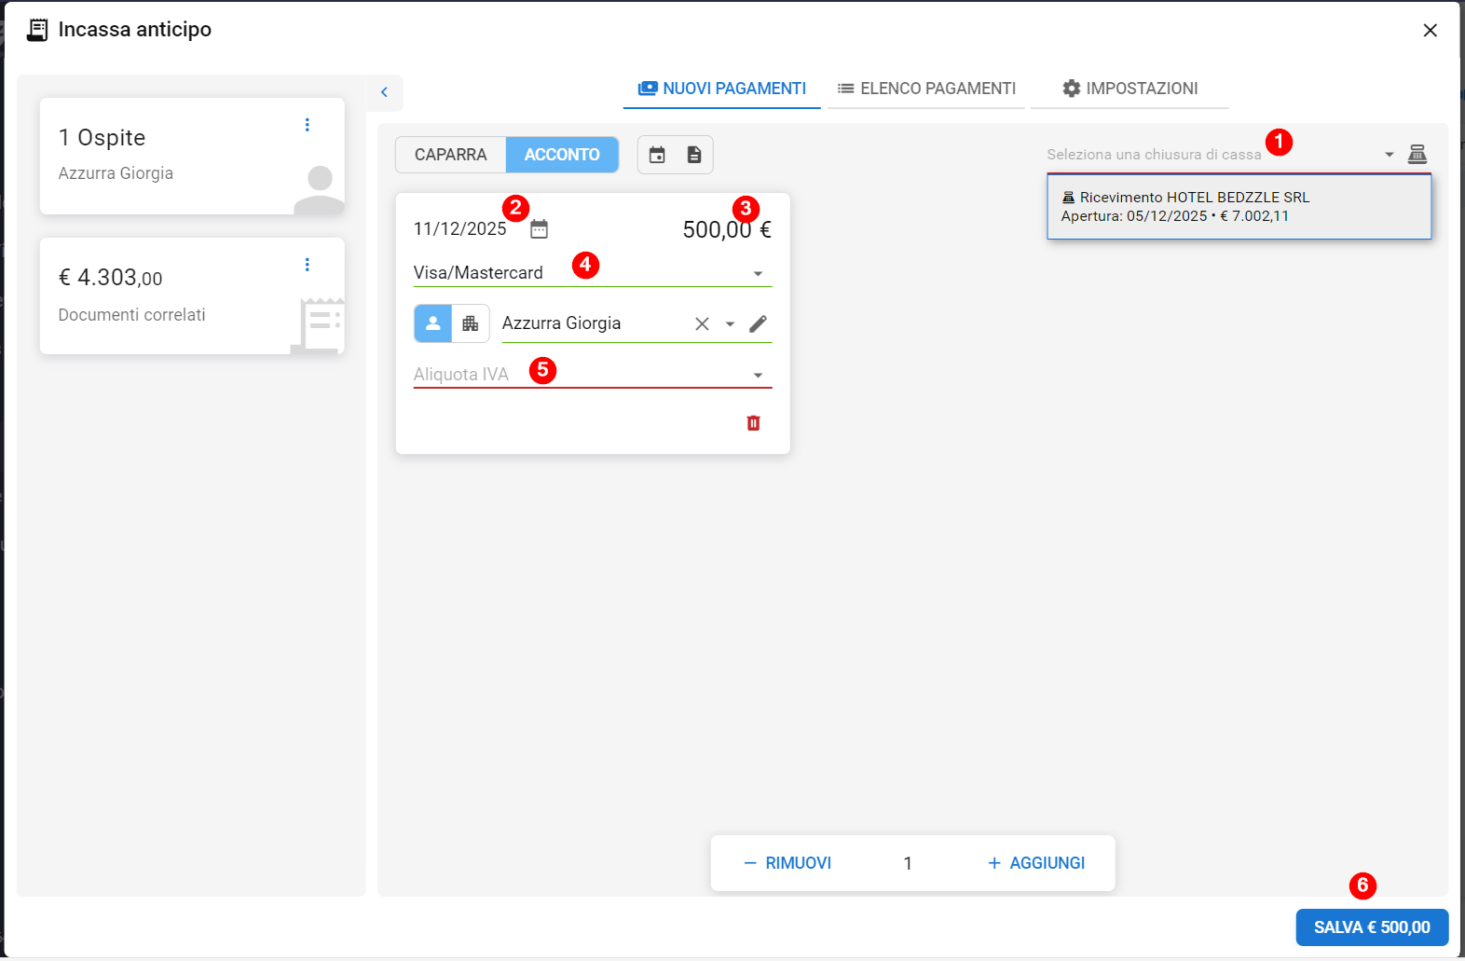This screenshot has height=961, width=1465.
Task: Clear the Azzurra Giorgia payer field
Action: tap(702, 323)
